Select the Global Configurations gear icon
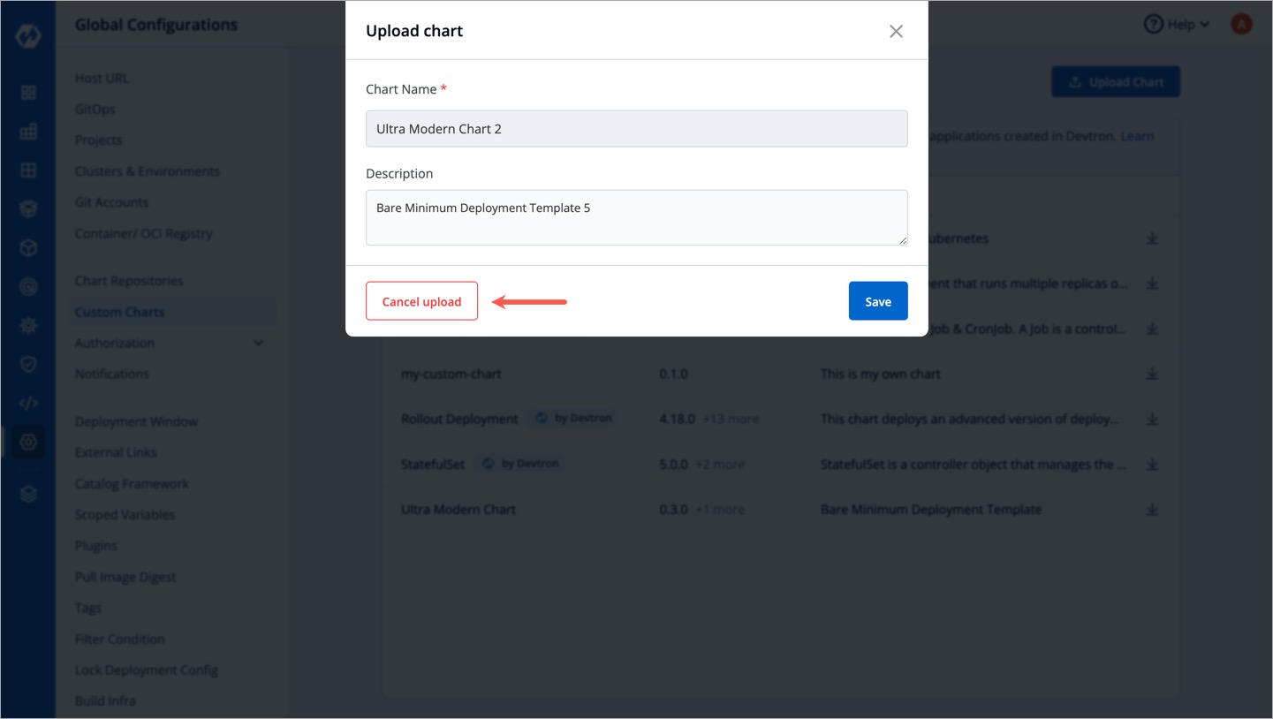Screen dimensions: 1273x719 [x=27, y=442]
